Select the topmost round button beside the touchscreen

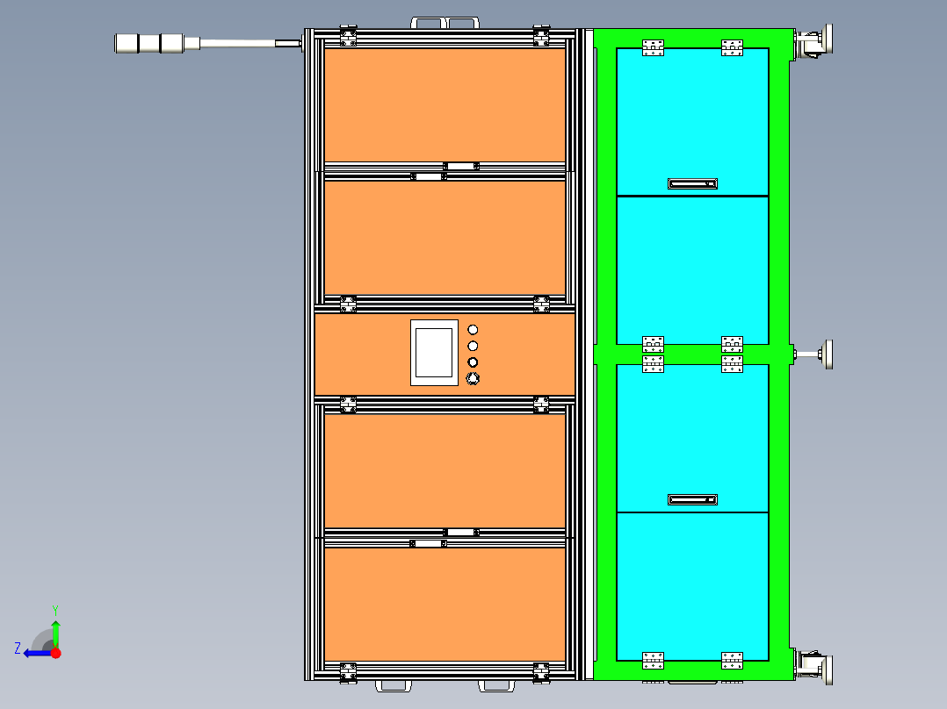473,329
